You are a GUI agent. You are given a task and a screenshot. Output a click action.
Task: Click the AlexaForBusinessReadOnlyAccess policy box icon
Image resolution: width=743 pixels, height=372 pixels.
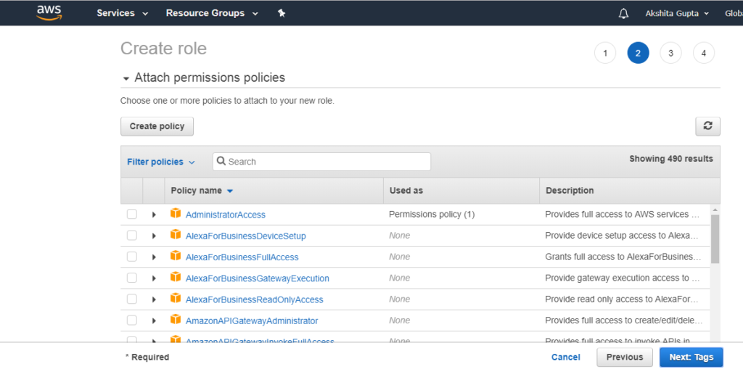point(176,298)
